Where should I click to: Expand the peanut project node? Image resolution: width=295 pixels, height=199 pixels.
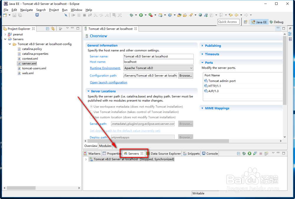5,34
